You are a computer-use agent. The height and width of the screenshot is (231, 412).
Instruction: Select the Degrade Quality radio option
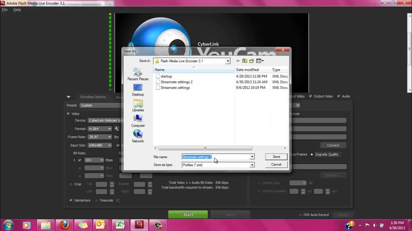tap(312, 154)
